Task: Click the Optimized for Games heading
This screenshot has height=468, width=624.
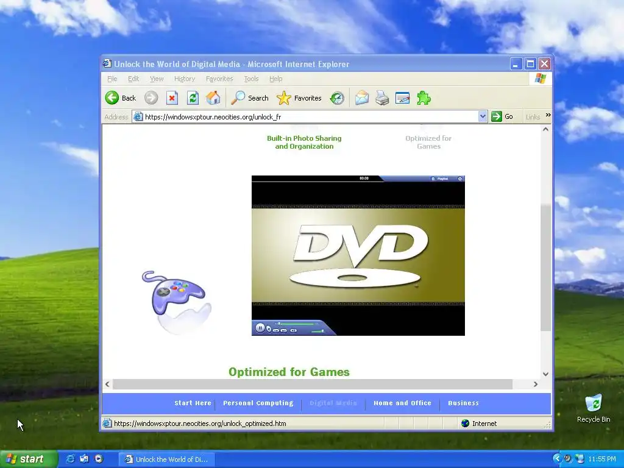Action: [x=289, y=372]
